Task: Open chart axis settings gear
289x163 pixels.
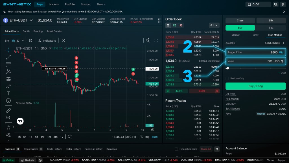Action: (153, 130)
